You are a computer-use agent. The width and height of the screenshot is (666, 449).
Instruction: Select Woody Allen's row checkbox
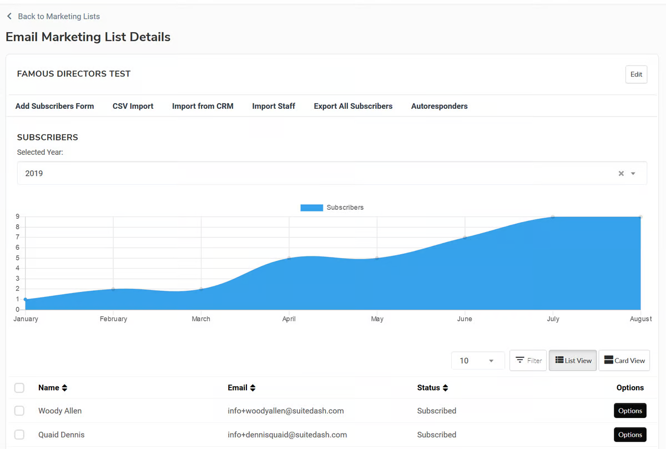point(19,411)
